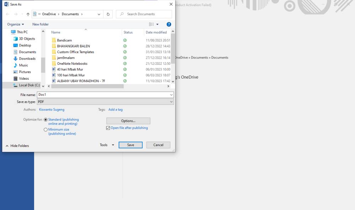Viewport: 355px width, 210px height.
Task: Open recent locations dropdown arrow
Action: coord(22,14)
